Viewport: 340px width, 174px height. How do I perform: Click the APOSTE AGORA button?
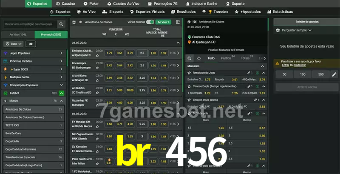(307, 87)
